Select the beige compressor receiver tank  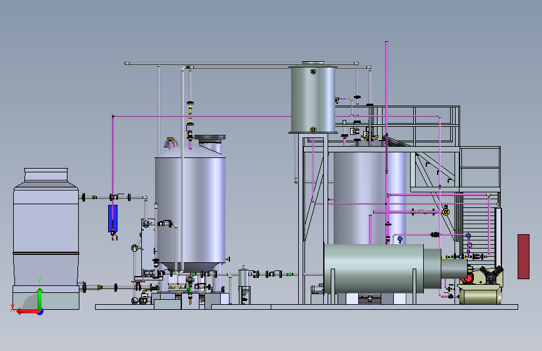(481, 297)
